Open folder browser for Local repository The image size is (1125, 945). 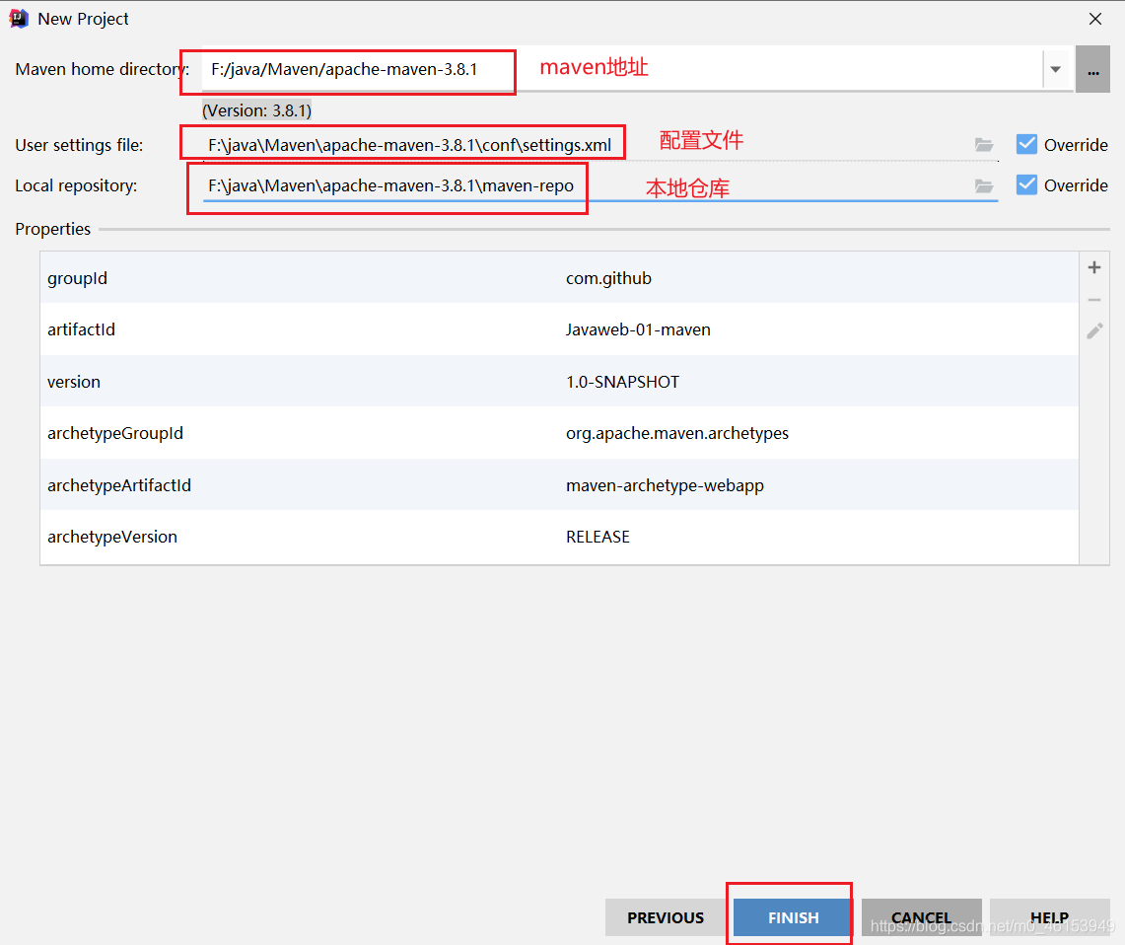tap(984, 185)
